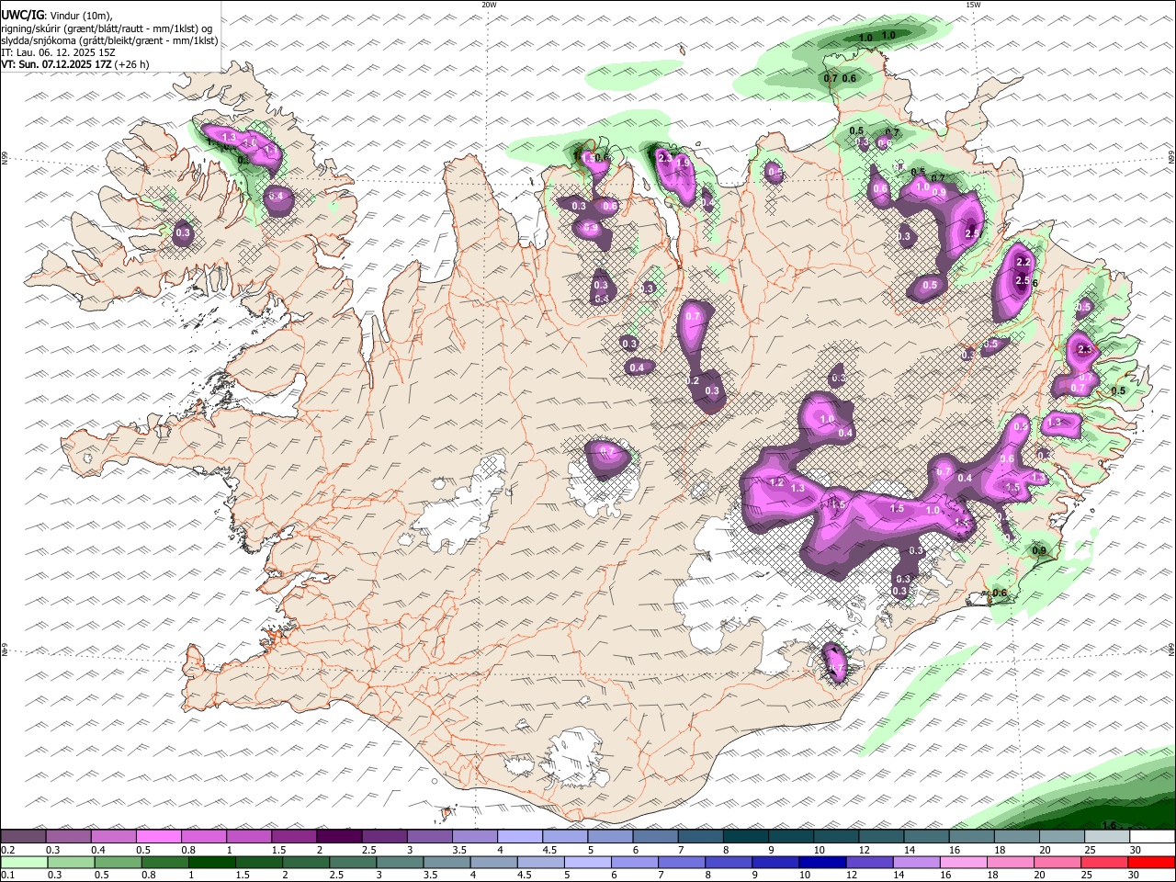Click the violet swatch between 12 and 14, blue row
This screenshot has height=882, width=1176.
868,862
